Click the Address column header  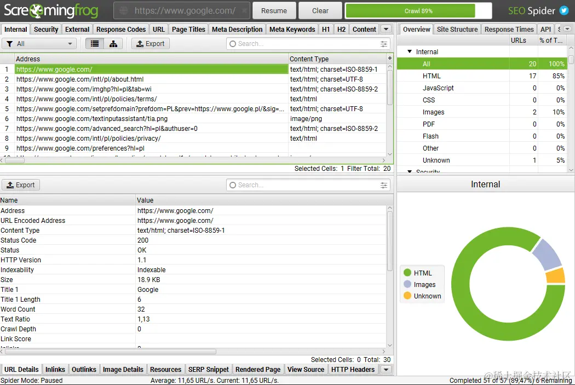(151, 59)
